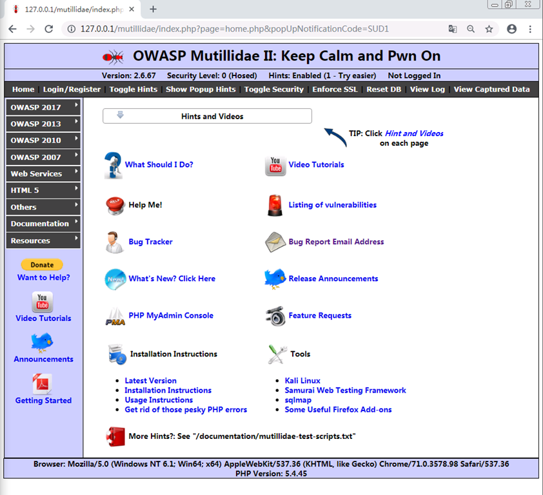Open the Samurai Web Testing Framework link

[345, 391]
